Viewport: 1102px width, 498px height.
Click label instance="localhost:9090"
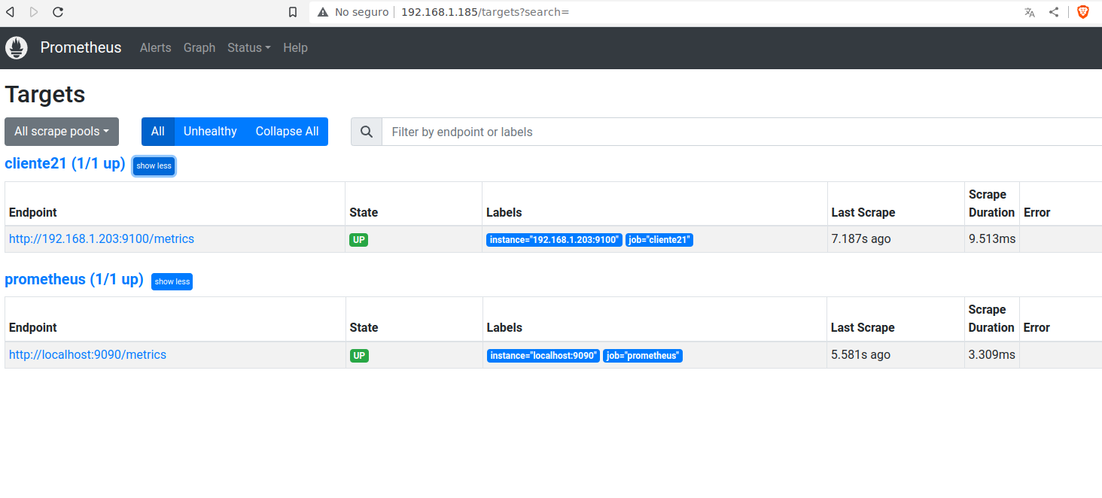543,355
